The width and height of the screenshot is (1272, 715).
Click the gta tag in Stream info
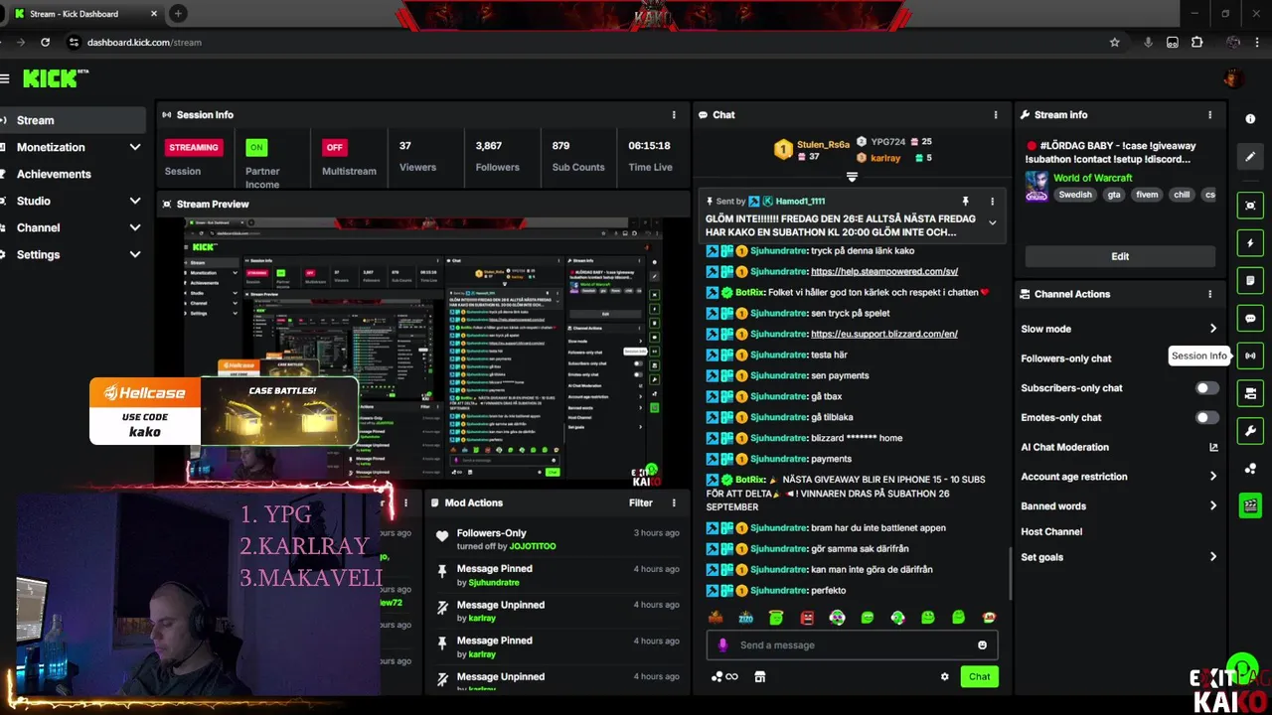click(x=1113, y=195)
